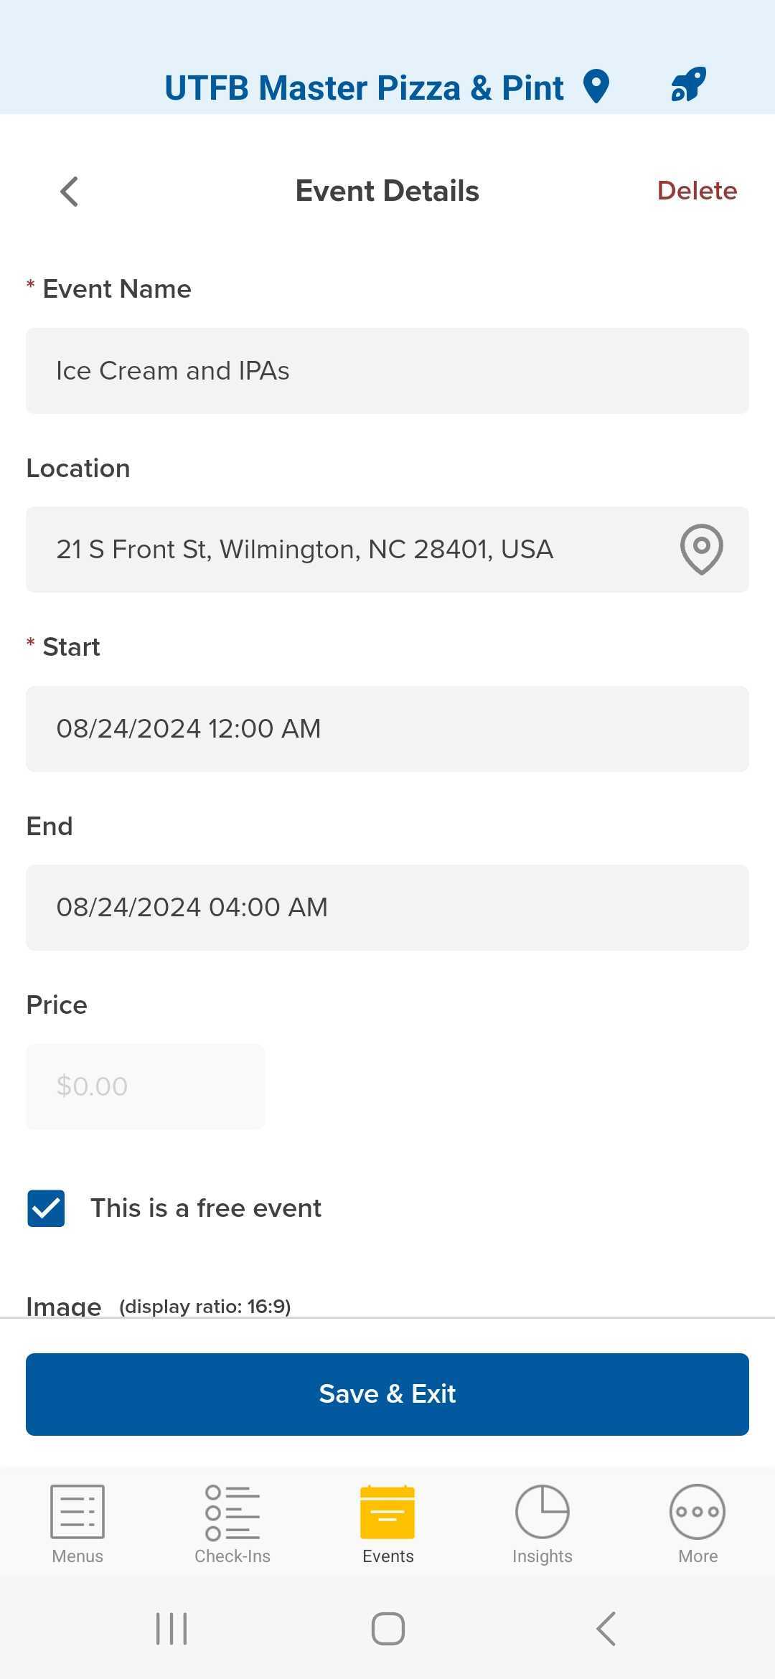Open the End date and time picker
The height and width of the screenshot is (1679, 775).
pos(387,908)
